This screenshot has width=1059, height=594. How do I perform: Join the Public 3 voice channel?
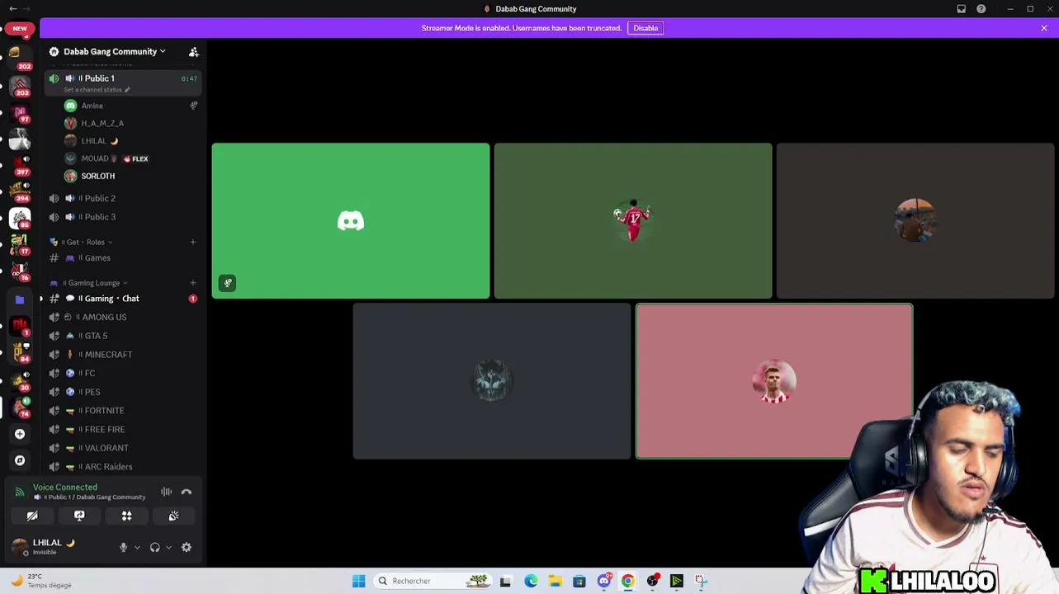123,217
